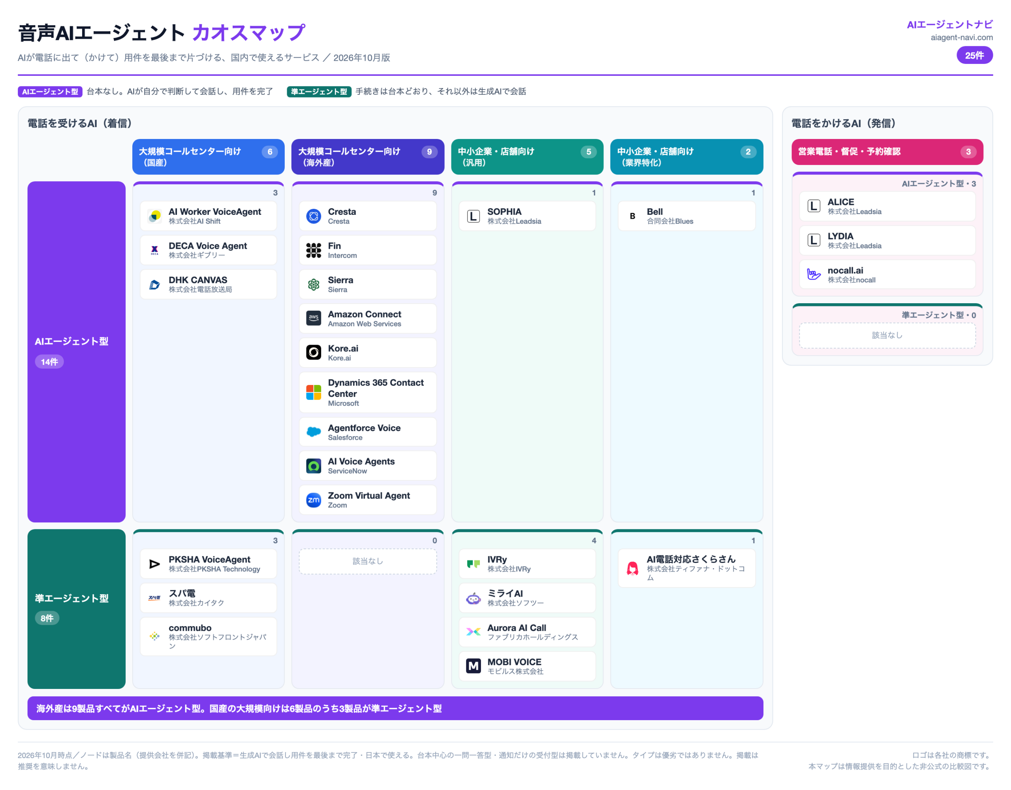Viewport: 1011px width, 790px height.
Task: Click the Zoom Virtual Agent icon
Action: 314,500
